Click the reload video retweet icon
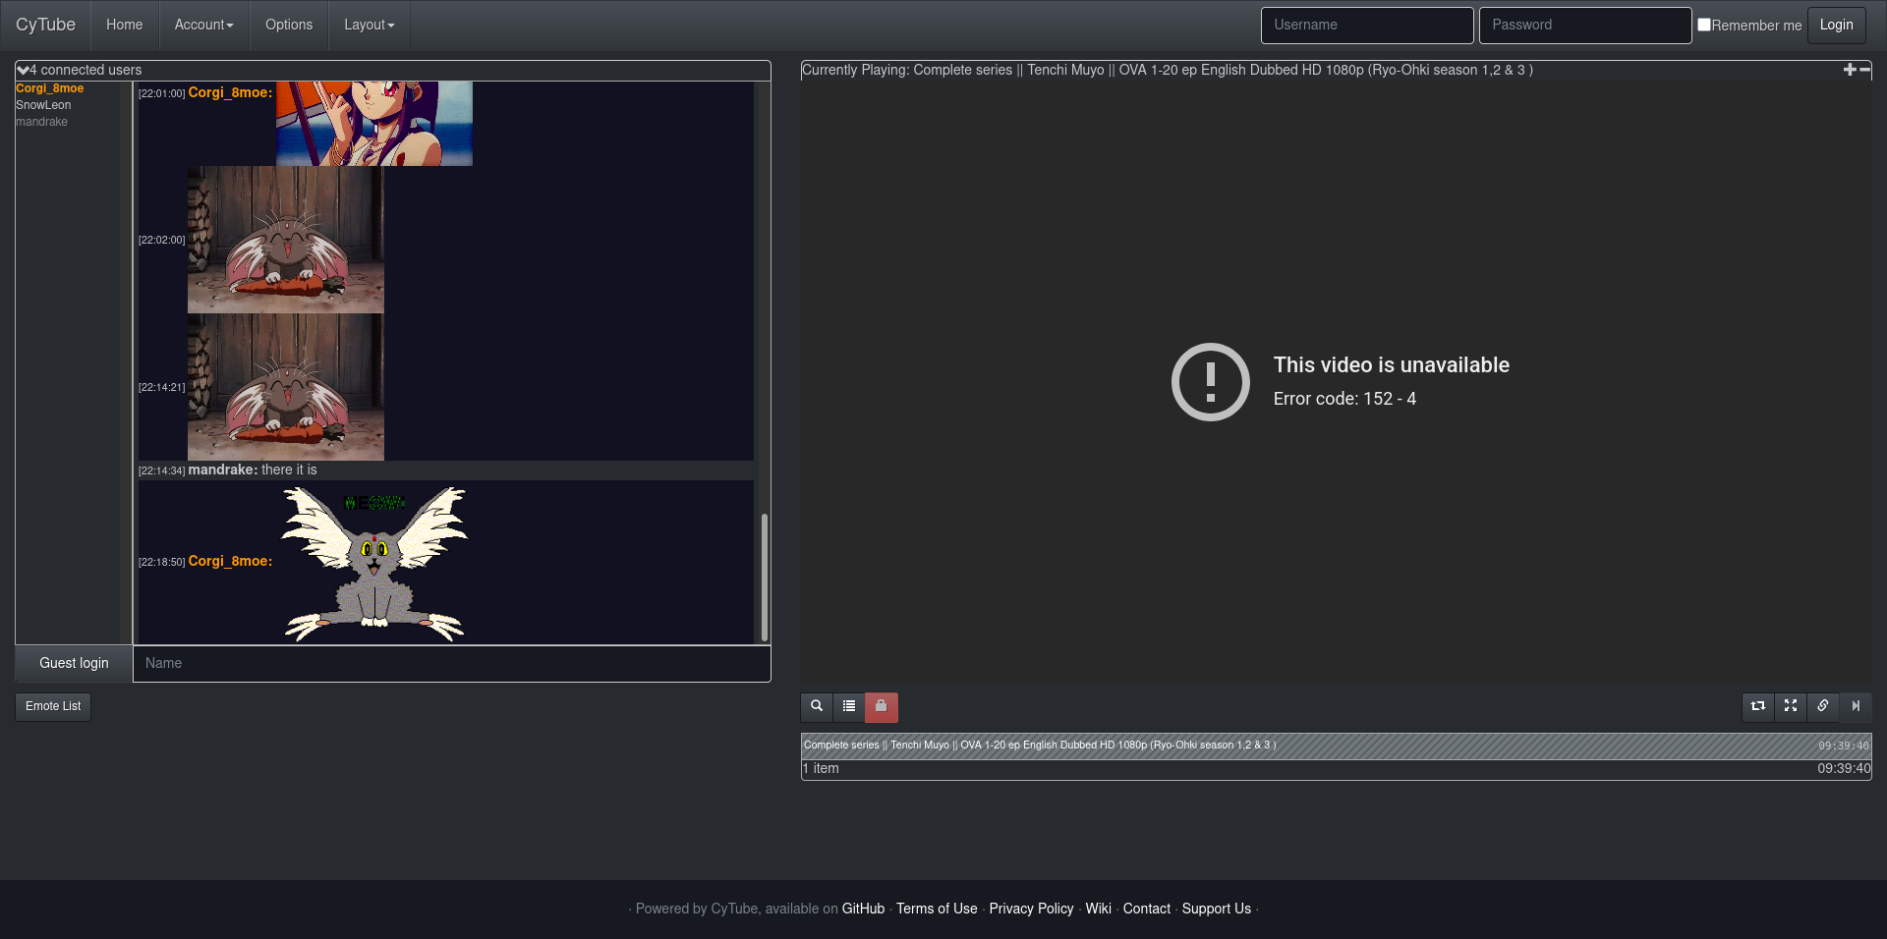 pyautogui.click(x=1758, y=706)
